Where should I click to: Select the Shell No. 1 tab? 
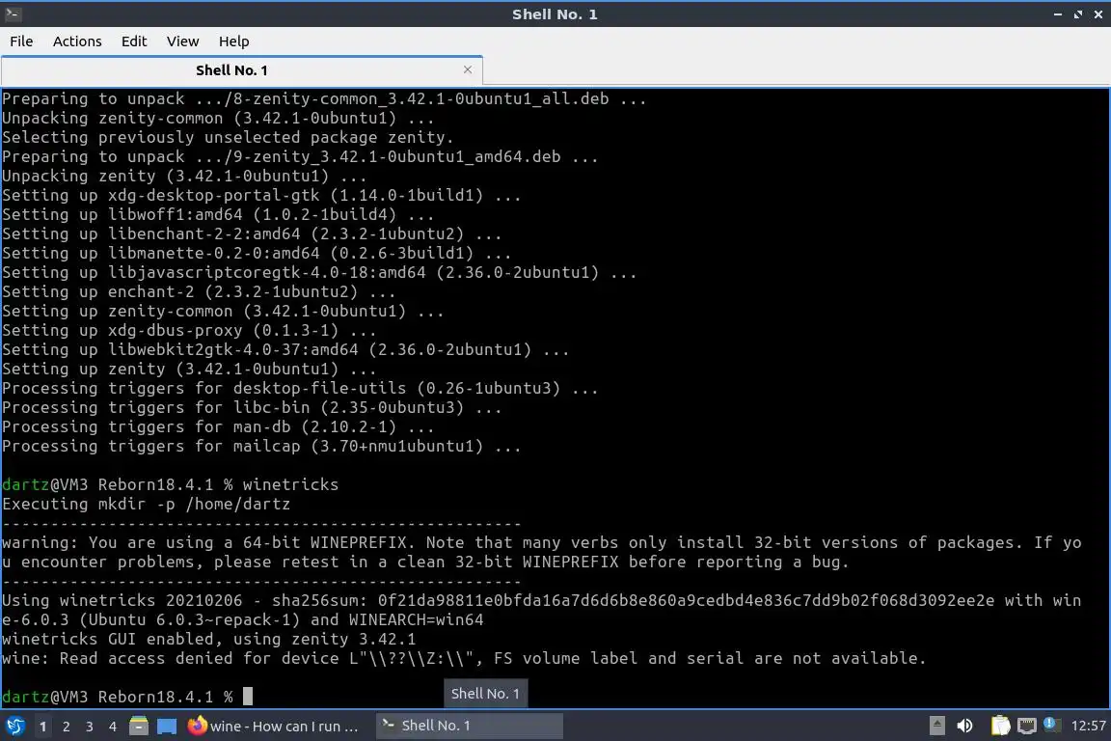coord(241,70)
